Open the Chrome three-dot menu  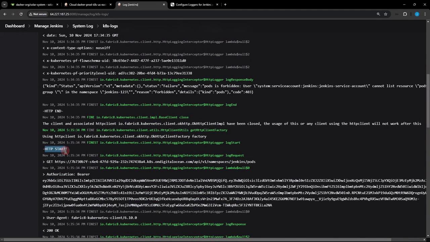pos(425,14)
